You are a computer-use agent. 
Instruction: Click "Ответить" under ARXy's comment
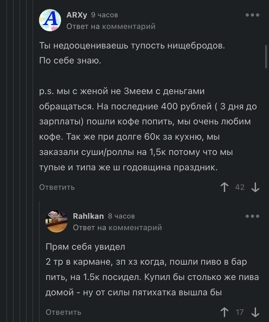click(57, 187)
